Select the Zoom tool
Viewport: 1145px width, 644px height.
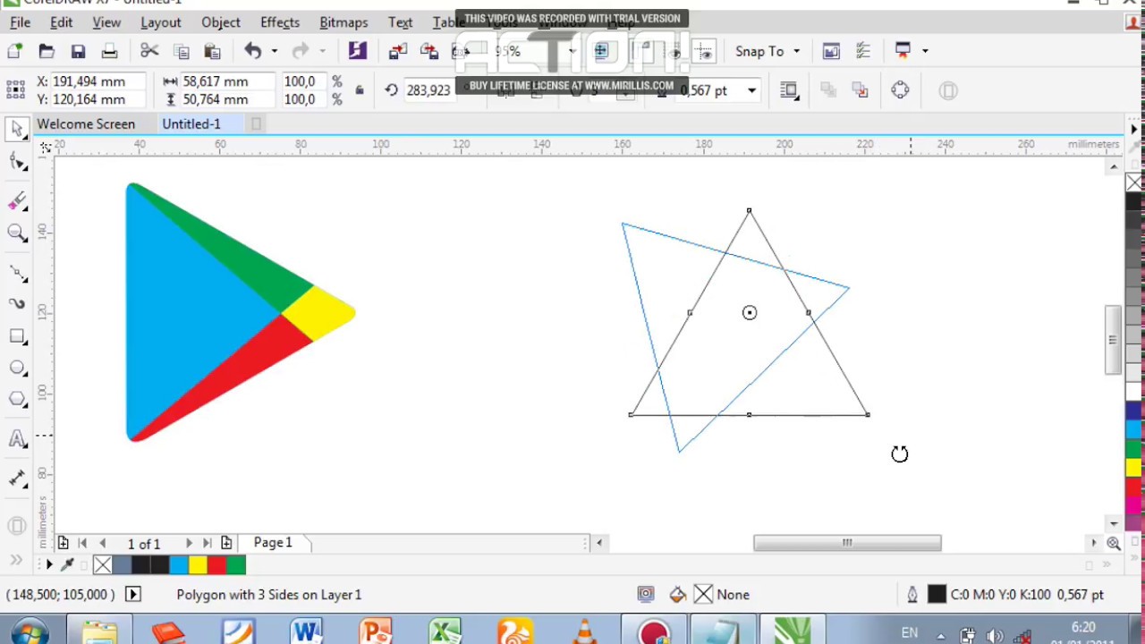click(17, 234)
